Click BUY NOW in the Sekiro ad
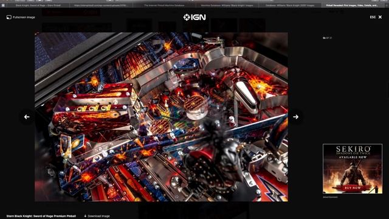Screen dimensions: 389x219 (x=353, y=188)
